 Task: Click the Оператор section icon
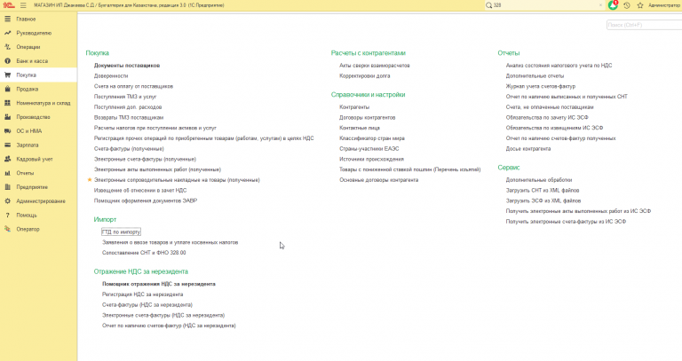coord(7,229)
